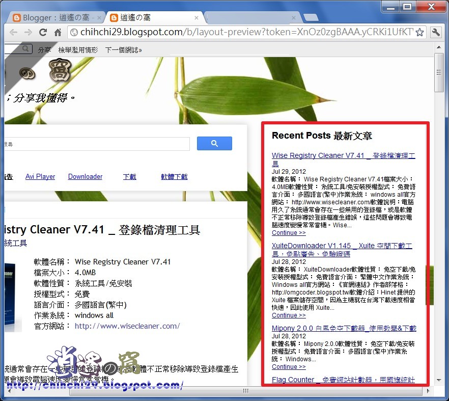This screenshot has width=449, height=401.
Task: Click Continue under the XuiteDownloader post
Action: coord(289,315)
